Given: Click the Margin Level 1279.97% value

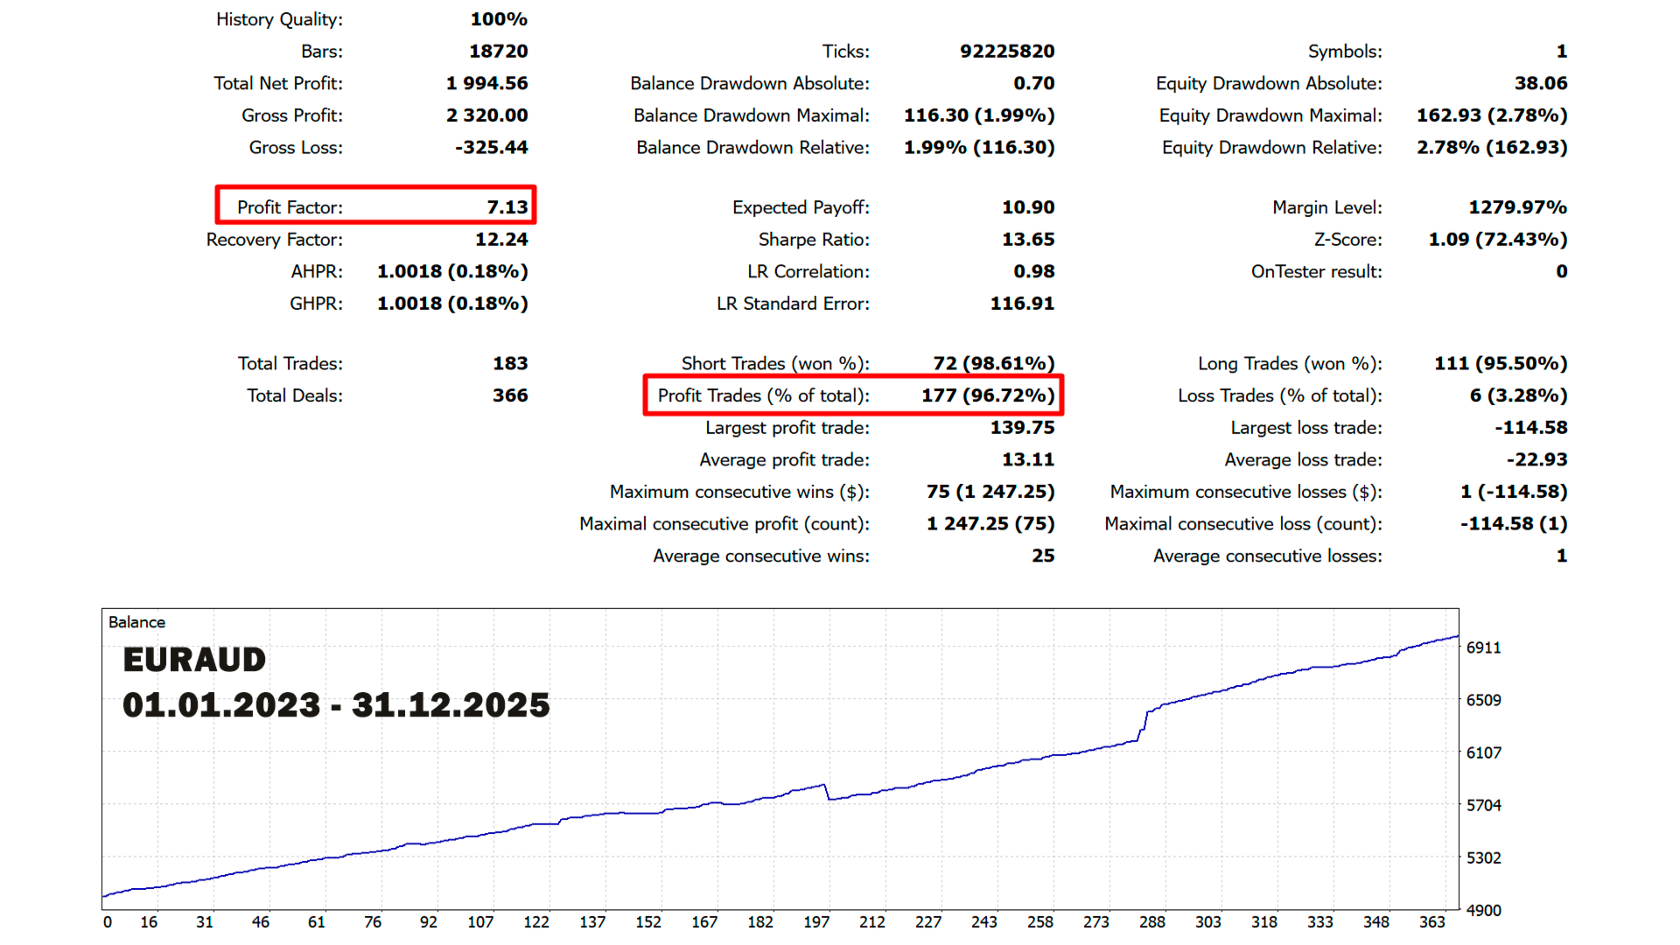Looking at the screenshot, I should point(1516,207).
